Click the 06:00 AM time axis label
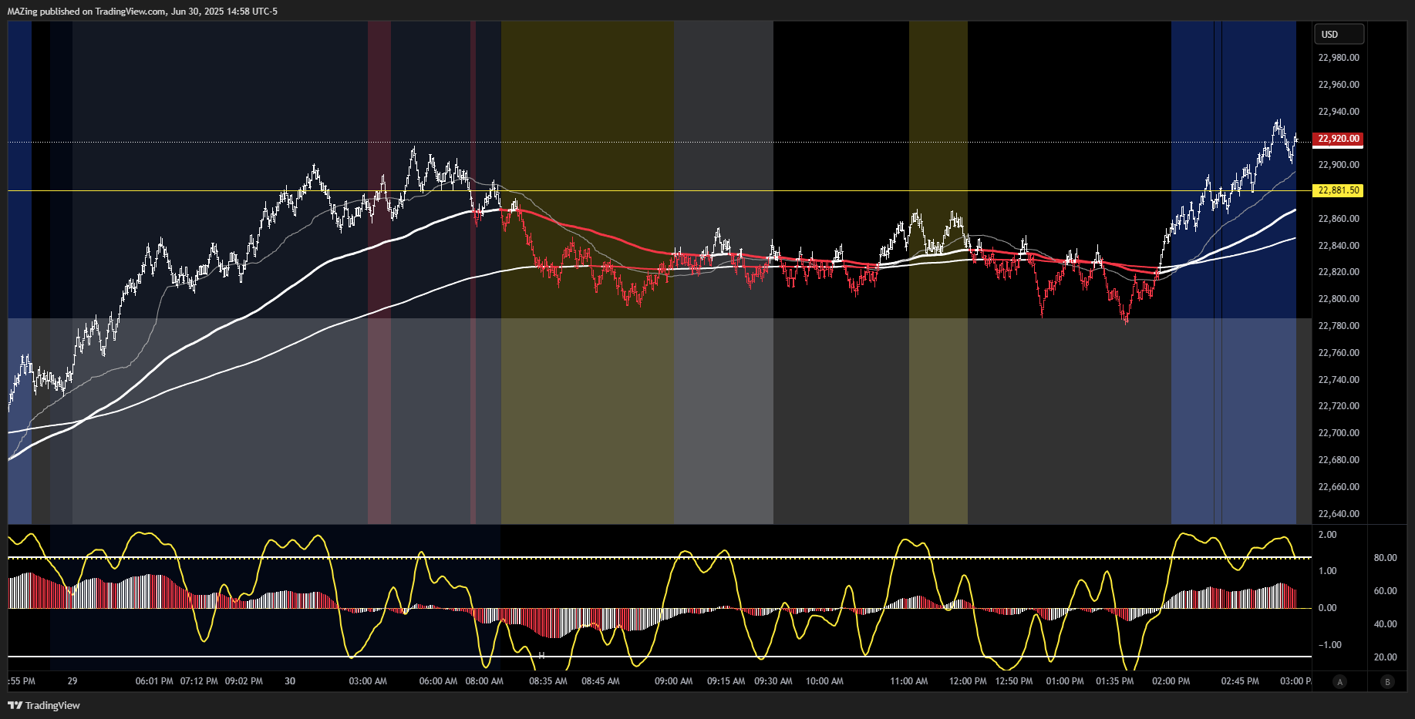 point(438,681)
